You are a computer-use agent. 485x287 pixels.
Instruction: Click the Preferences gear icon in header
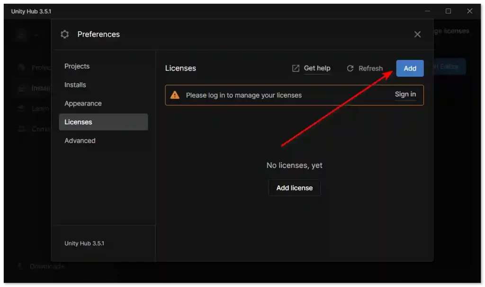(x=65, y=35)
